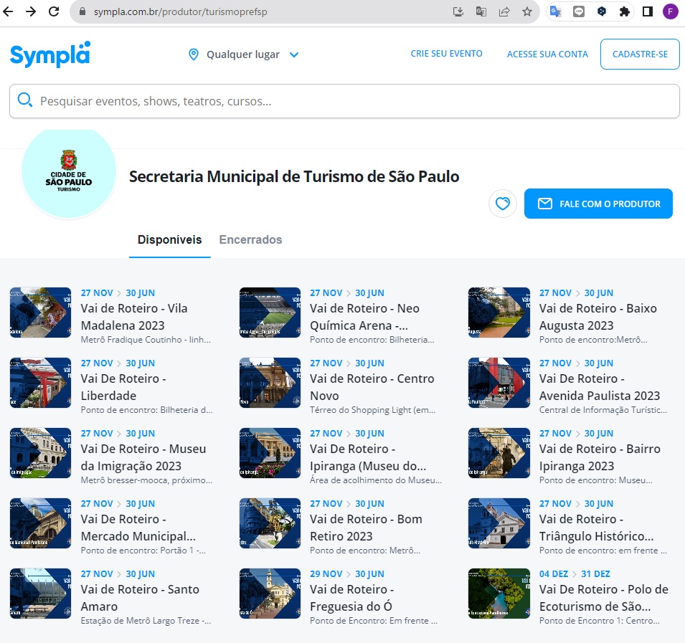This screenshot has width=685, height=643.
Task: Open Vila Madalena 2023 event thumbnail
Action: 40,313
